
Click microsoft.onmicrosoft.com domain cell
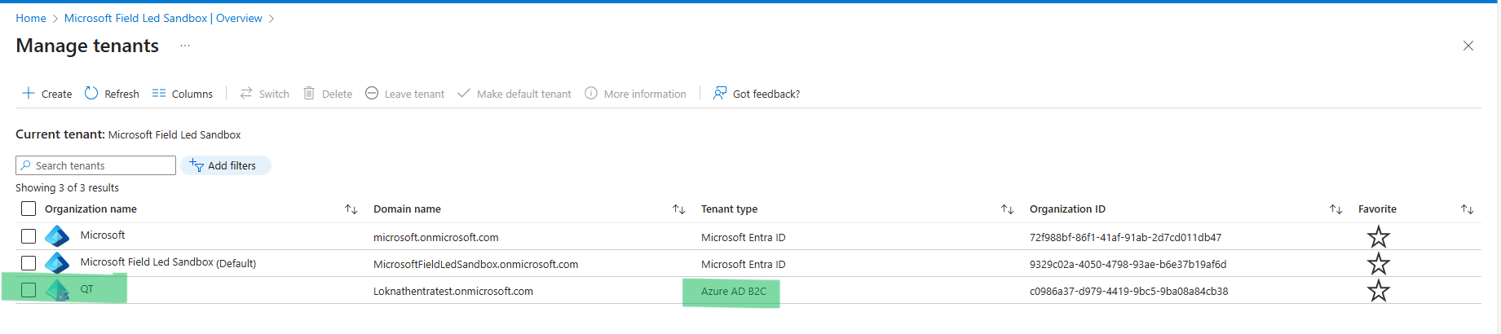pos(436,238)
